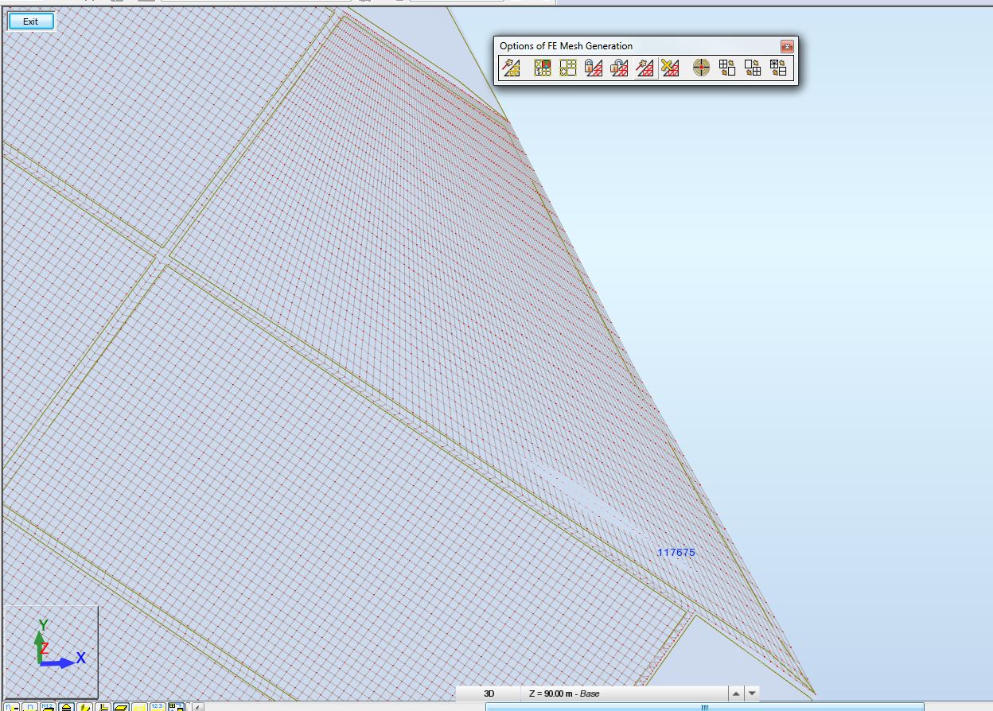This screenshot has height=711, width=993.
Task: Select node label 117675
Action: (676, 552)
